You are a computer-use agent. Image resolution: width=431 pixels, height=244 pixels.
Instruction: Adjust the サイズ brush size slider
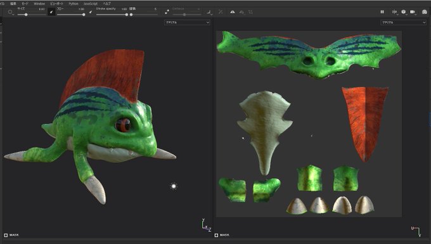tap(31, 15)
